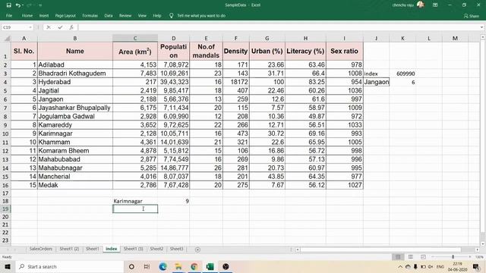486x273 pixels.
Task: Open the undo history dropdown arrow
Action: 23,5
